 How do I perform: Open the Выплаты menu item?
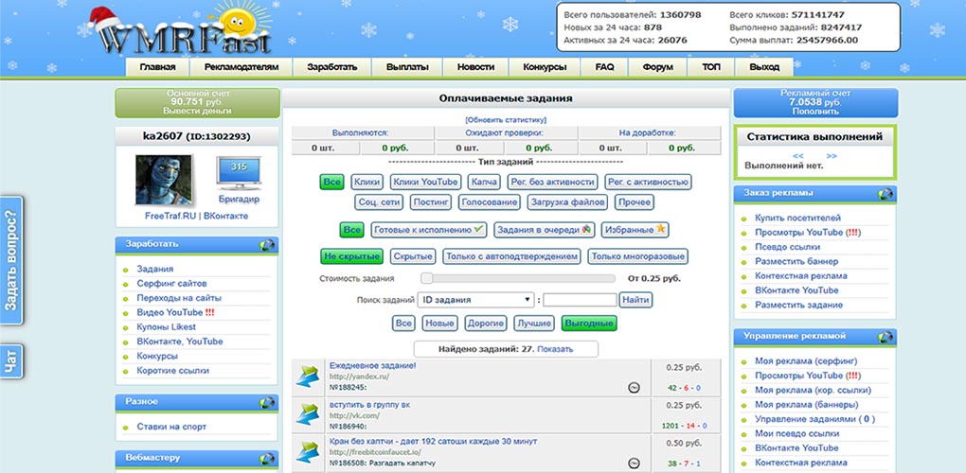pos(407,68)
